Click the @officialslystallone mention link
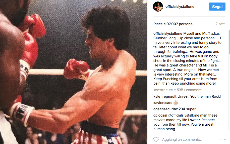230x144 pixels. 184,116
